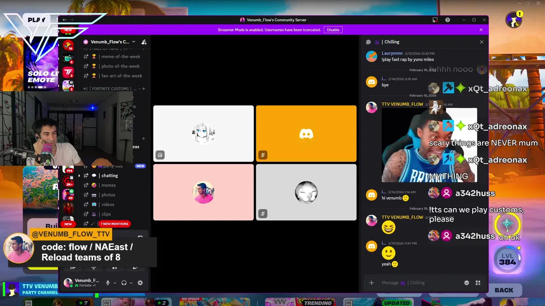The height and width of the screenshot is (306, 545).
Task: Disable Streamer Mode from the banner
Action: pos(333,30)
